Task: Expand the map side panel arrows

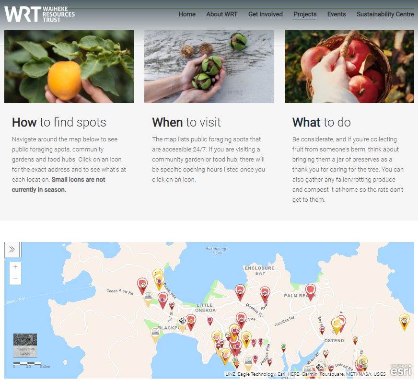Action: coord(12,249)
